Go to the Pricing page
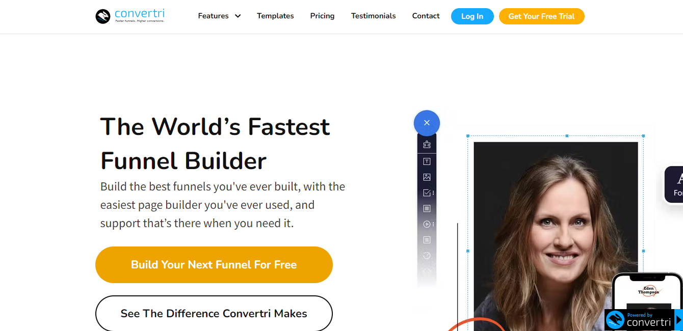The height and width of the screenshot is (331, 683). click(x=322, y=16)
